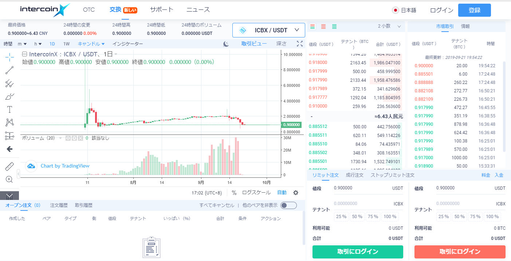Select the zoom in magnifier tool
Image resolution: width=511 pixels, height=261 pixels.
(10, 179)
